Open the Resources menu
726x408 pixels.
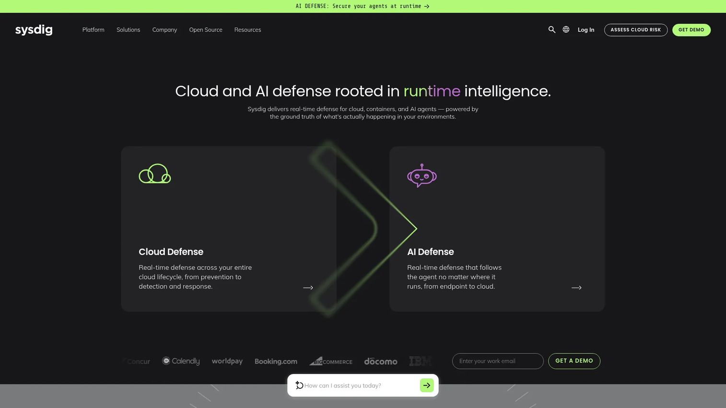(248, 30)
